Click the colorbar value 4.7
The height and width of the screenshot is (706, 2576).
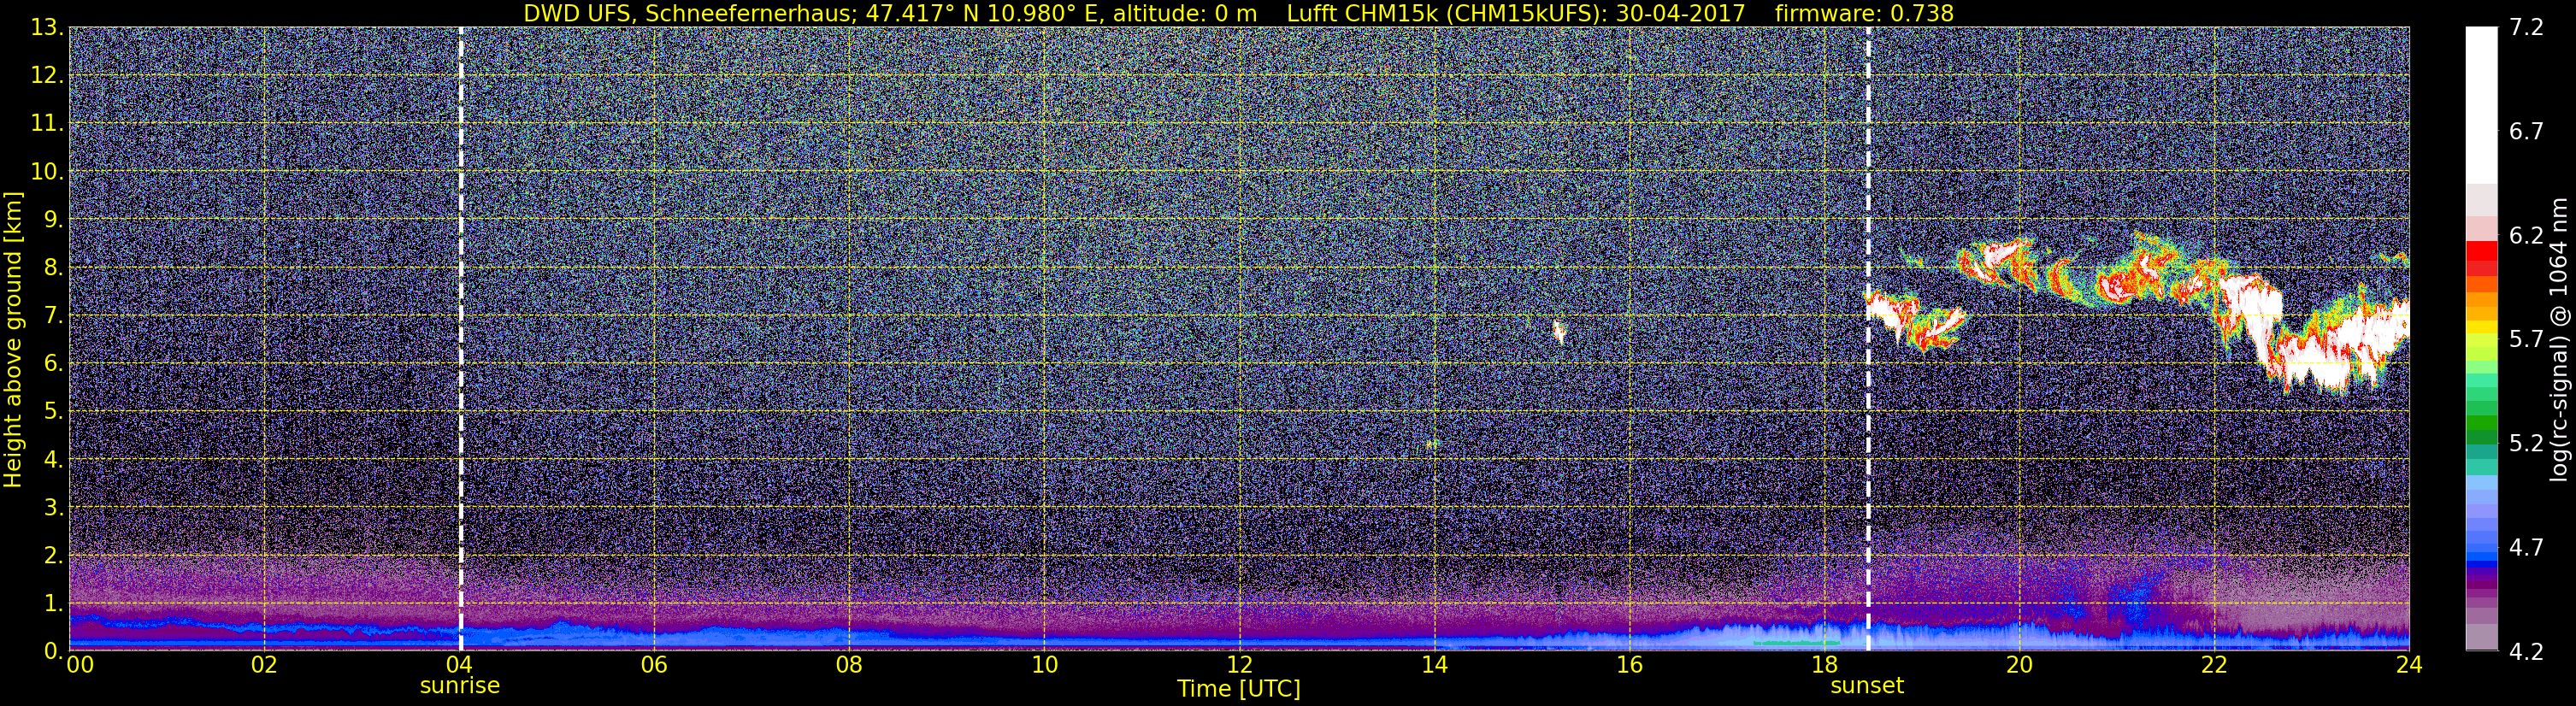[2526, 547]
